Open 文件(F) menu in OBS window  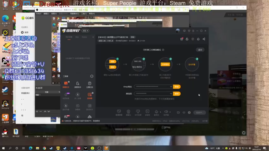39,14
